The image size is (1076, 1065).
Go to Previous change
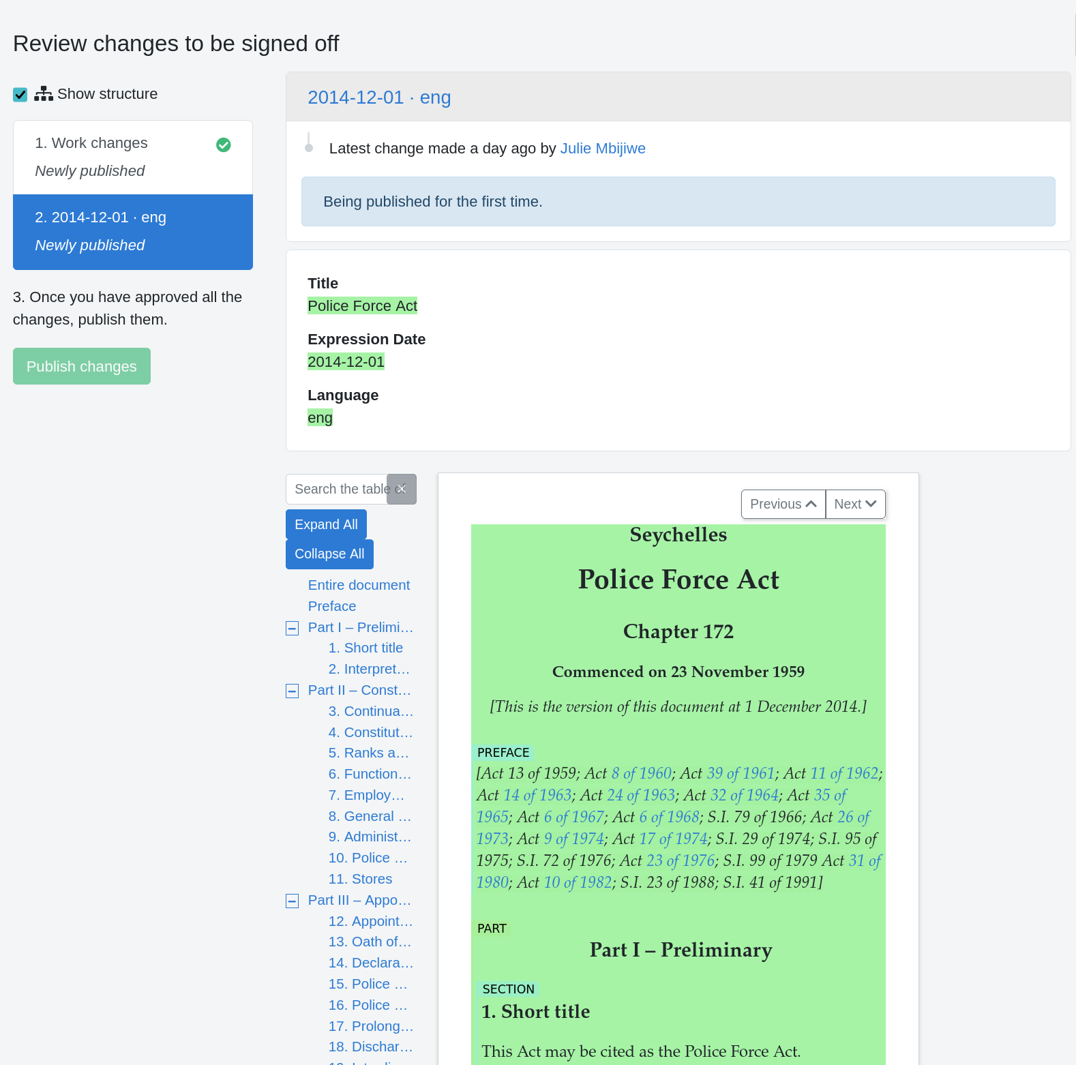point(783,505)
